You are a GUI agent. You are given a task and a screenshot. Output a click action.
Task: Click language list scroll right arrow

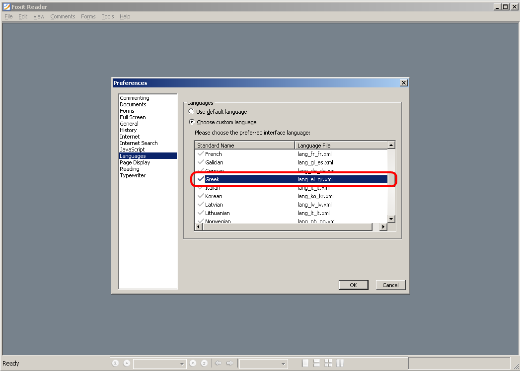click(x=383, y=227)
